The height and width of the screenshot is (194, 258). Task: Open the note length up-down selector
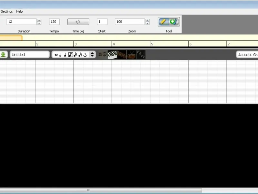(x=92, y=54)
